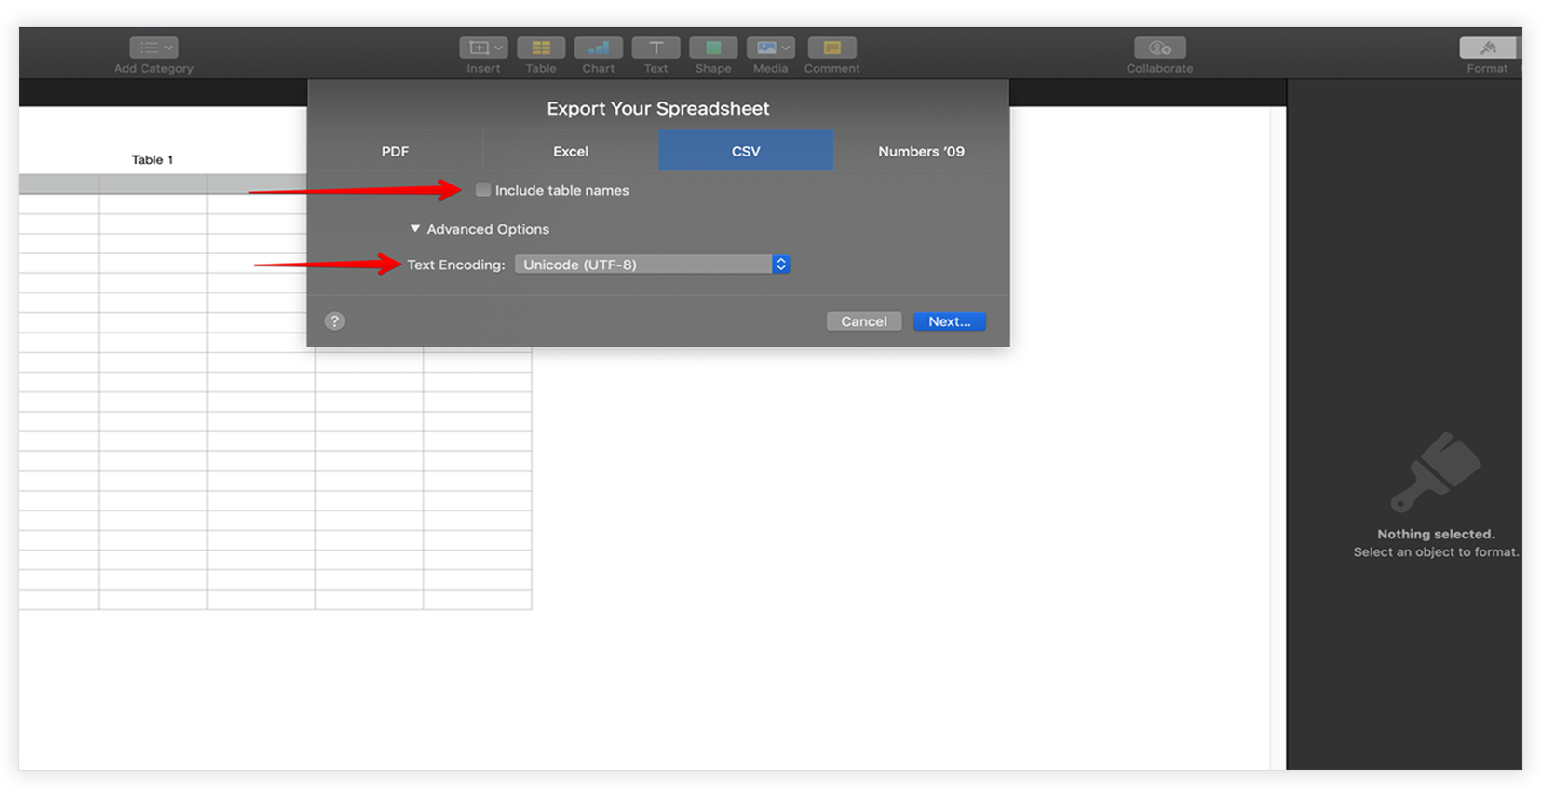Image resolution: width=1541 pixels, height=789 pixels.
Task: Select the Numbers '09 export tab
Action: tap(921, 151)
